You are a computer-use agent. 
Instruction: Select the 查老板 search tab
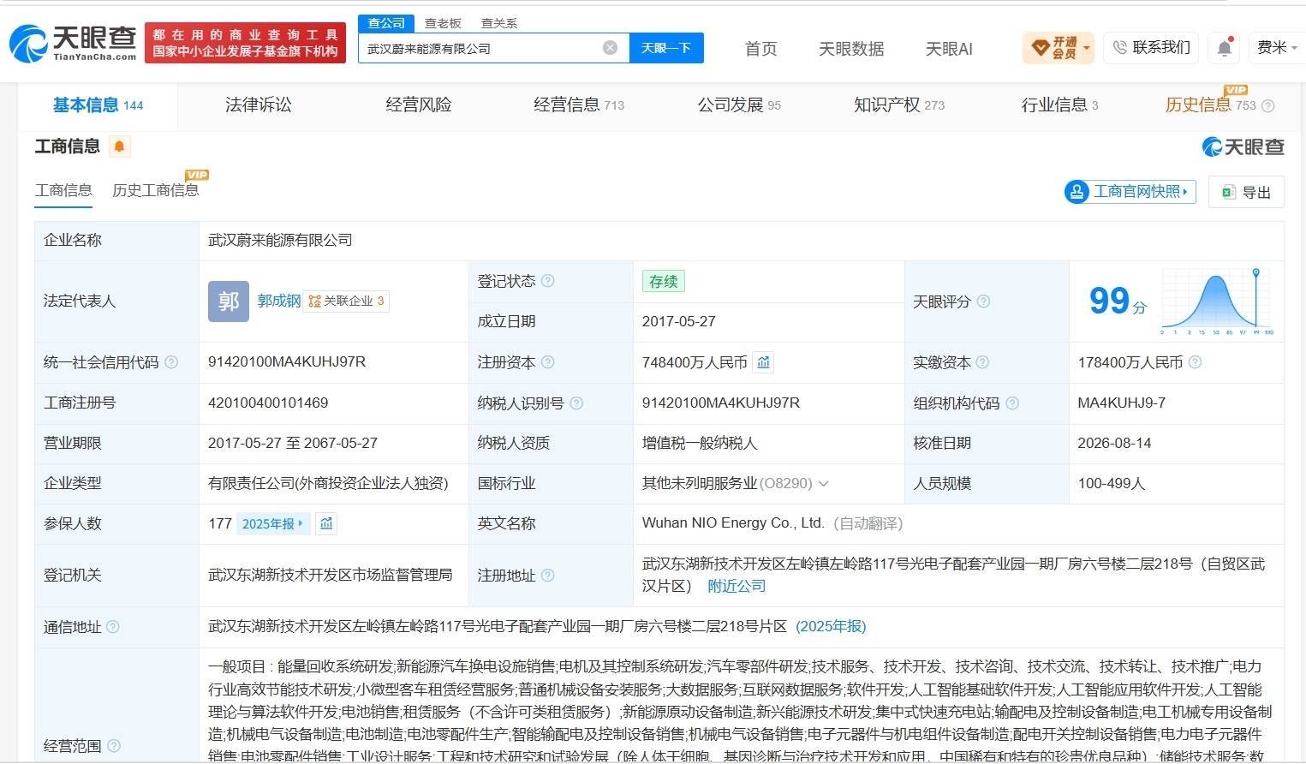pyautogui.click(x=443, y=23)
